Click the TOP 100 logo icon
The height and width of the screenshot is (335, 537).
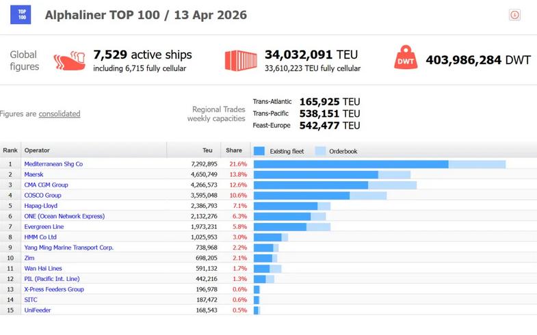(21, 14)
